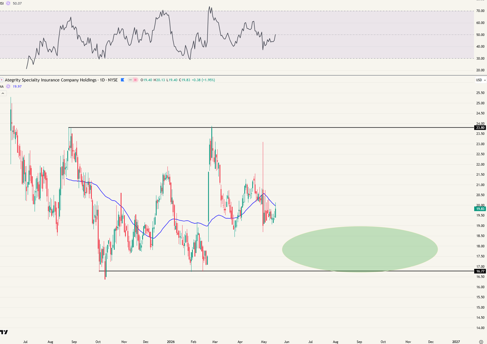The width and height of the screenshot is (487, 344).
Task: Click the Mar label on the time axis
Action: coord(215,342)
